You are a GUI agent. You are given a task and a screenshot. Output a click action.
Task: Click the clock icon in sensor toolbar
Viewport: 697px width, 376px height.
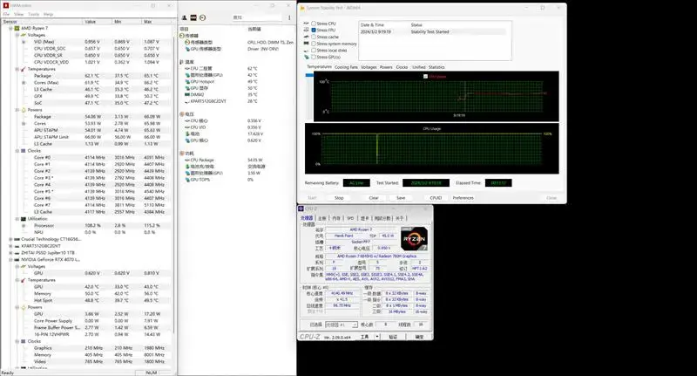click(203, 17)
